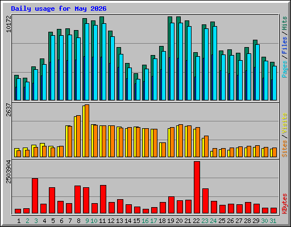Select the orange visits bar for day 18

pos(164,150)
